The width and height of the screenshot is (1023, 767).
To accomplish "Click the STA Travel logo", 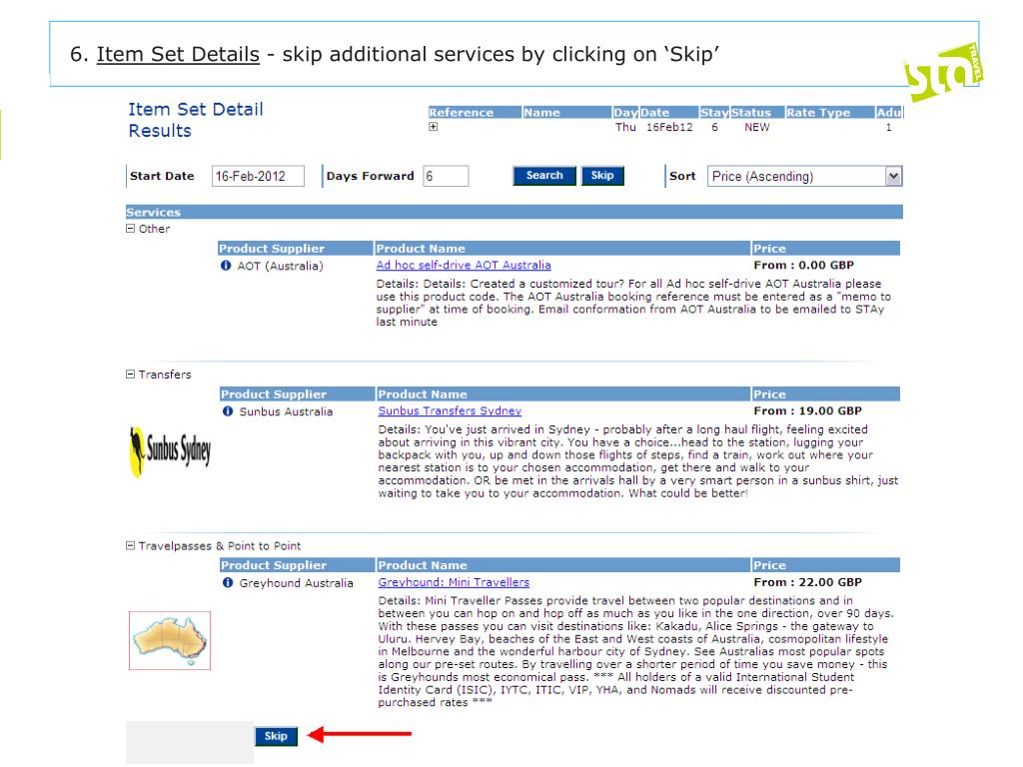I will click(x=944, y=72).
